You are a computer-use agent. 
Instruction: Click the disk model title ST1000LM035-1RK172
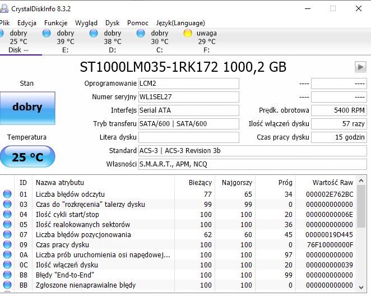click(x=149, y=67)
